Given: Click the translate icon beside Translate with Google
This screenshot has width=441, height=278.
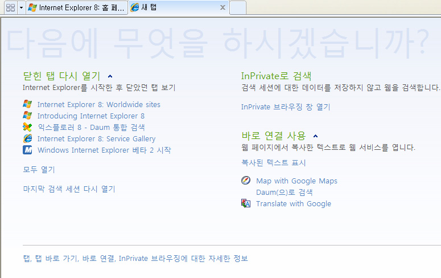Looking at the screenshot, I should (245, 203).
